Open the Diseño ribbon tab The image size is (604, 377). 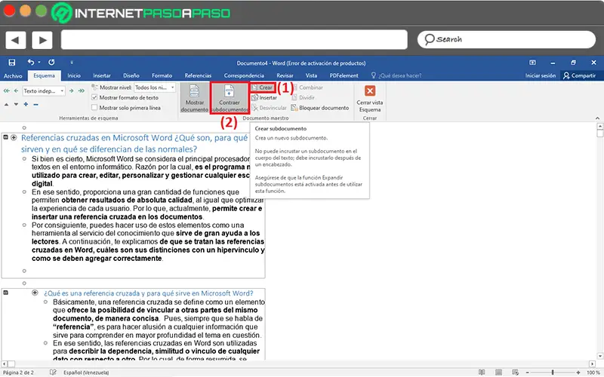131,75
